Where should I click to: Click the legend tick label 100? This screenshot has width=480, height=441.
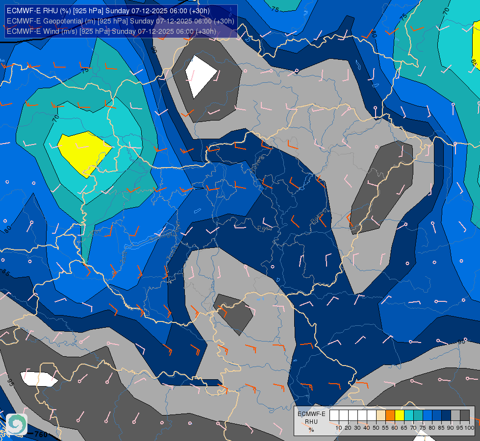[470, 428]
